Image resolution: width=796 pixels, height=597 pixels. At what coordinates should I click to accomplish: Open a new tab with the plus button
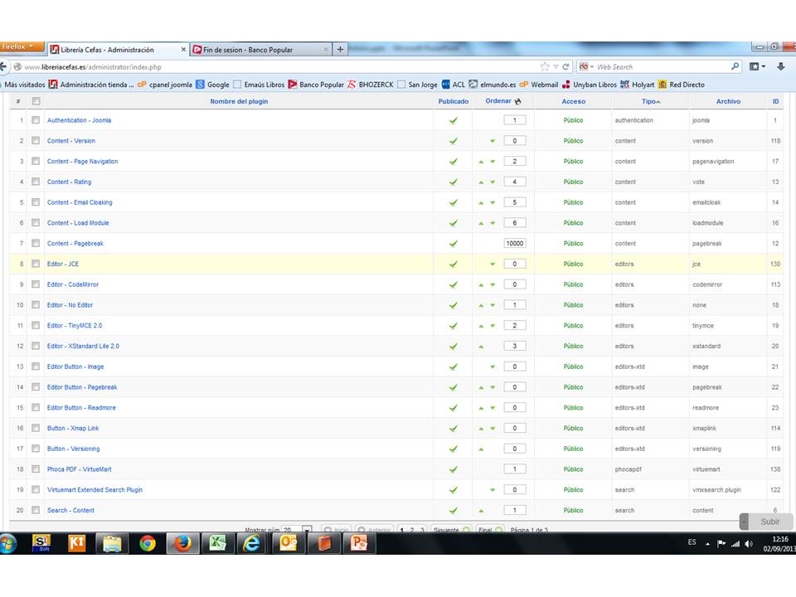340,49
